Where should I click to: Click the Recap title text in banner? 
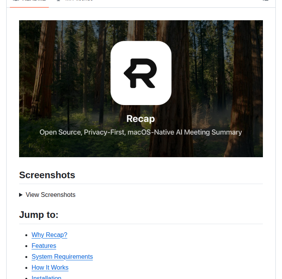pos(141,119)
